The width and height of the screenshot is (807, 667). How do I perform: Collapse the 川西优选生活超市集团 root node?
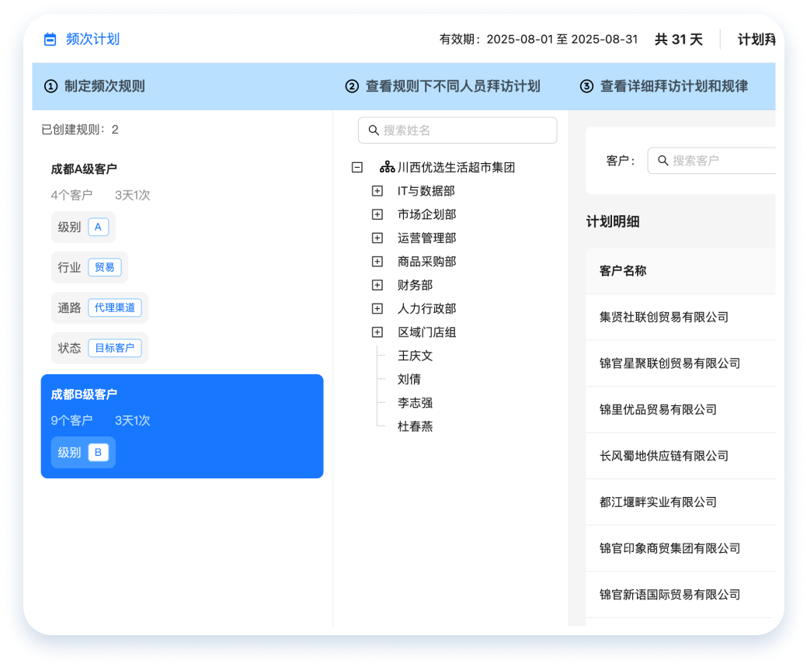357,167
